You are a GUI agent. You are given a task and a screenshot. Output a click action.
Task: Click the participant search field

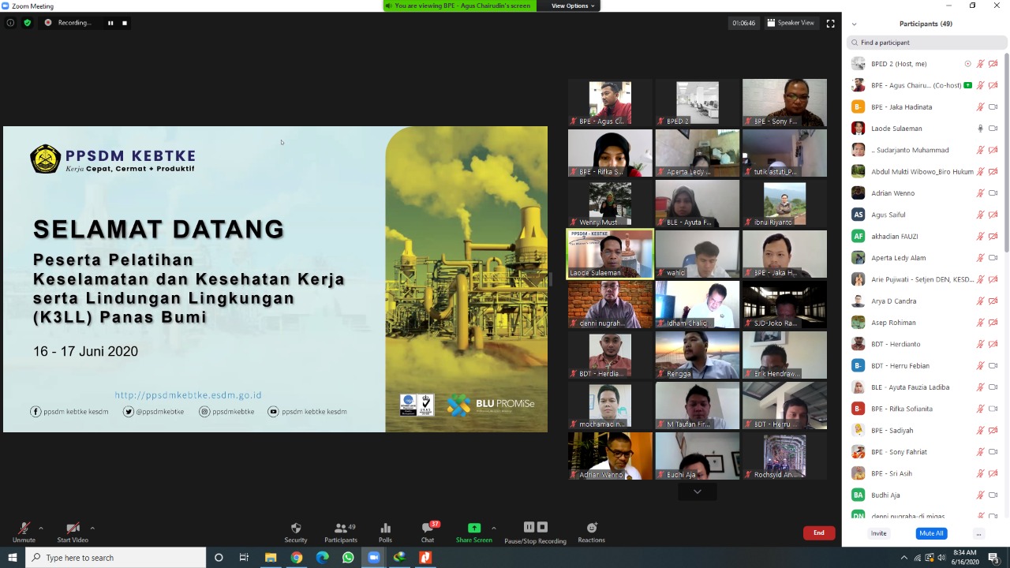point(923,42)
